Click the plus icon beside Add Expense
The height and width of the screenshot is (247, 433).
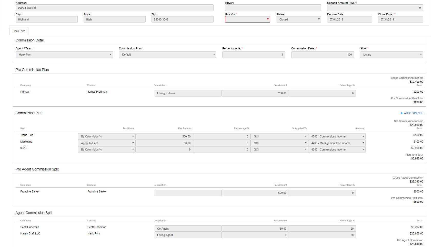pyautogui.click(x=401, y=113)
